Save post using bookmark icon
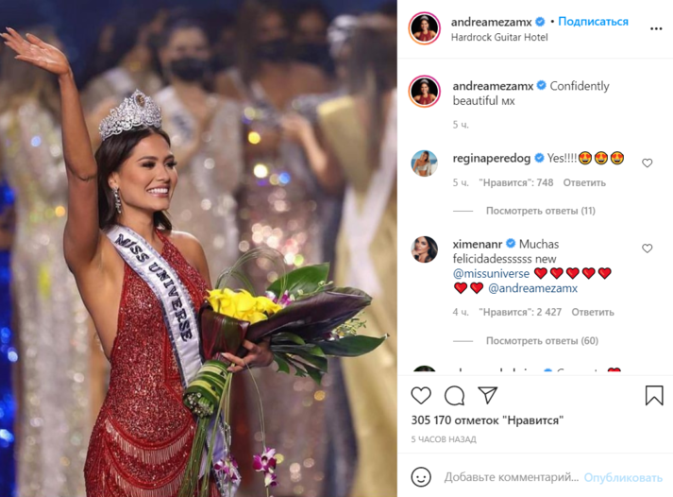The height and width of the screenshot is (497, 673). (654, 395)
